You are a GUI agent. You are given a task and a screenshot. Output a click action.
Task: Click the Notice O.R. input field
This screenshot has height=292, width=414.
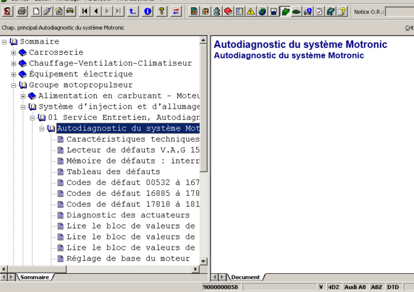399,12
